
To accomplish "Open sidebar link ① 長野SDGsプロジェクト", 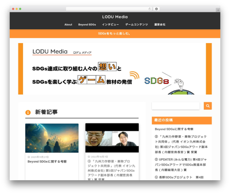I will (x=179, y=177).
